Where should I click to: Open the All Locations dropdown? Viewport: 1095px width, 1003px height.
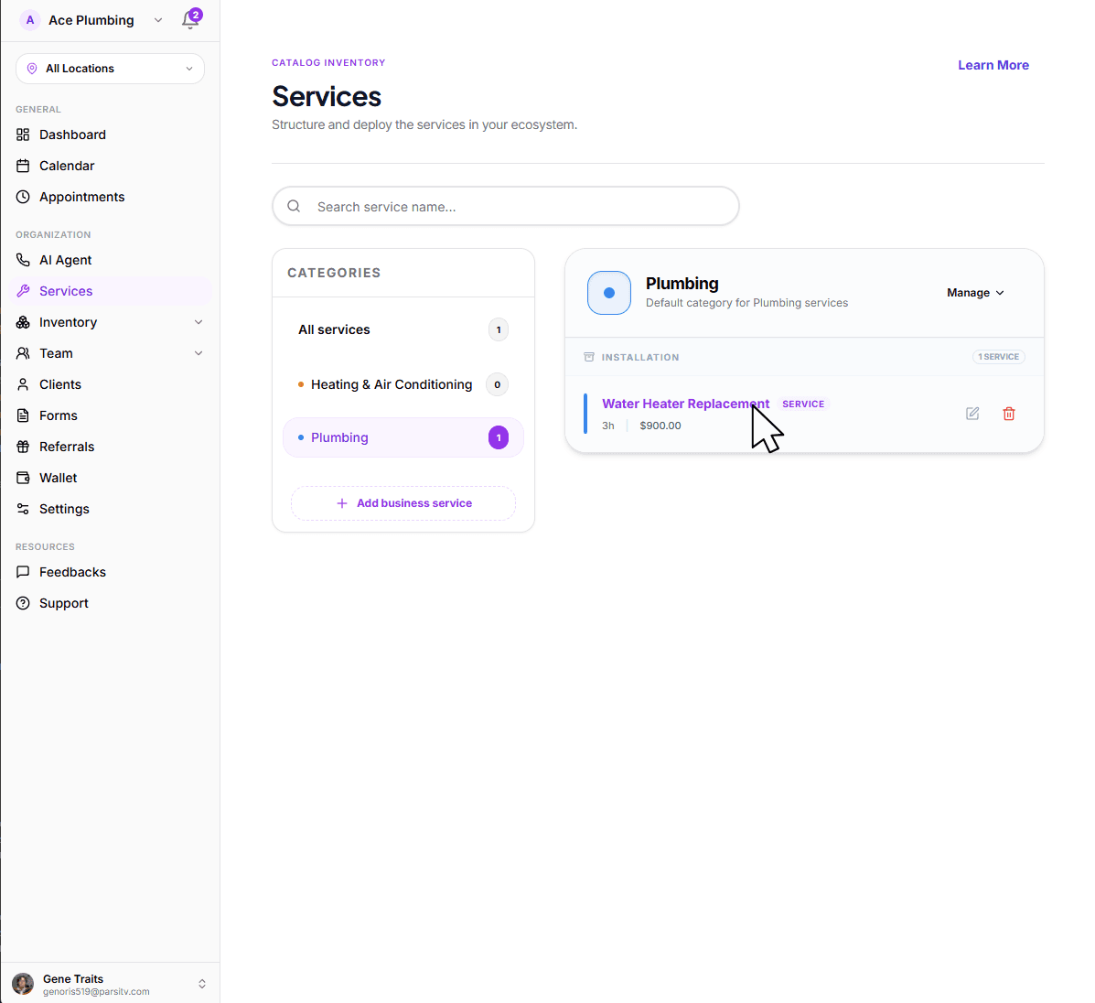(110, 69)
